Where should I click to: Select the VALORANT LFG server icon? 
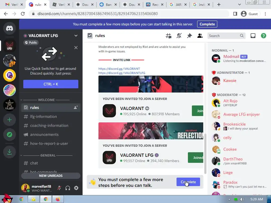coord(10,46)
